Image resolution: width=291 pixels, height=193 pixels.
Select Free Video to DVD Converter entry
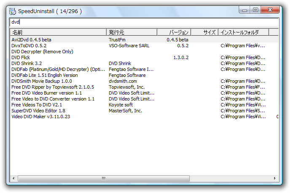click(53, 99)
